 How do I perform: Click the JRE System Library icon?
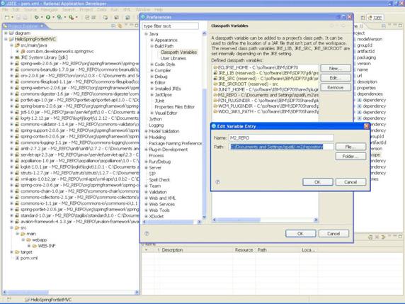pos(17,57)
